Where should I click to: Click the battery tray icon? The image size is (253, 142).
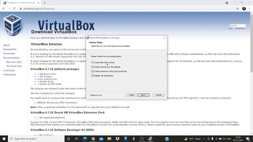(x=220, y=138)
